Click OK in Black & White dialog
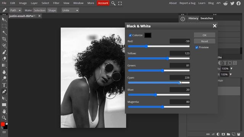This screenshot has height=137, width=244. 204,35
